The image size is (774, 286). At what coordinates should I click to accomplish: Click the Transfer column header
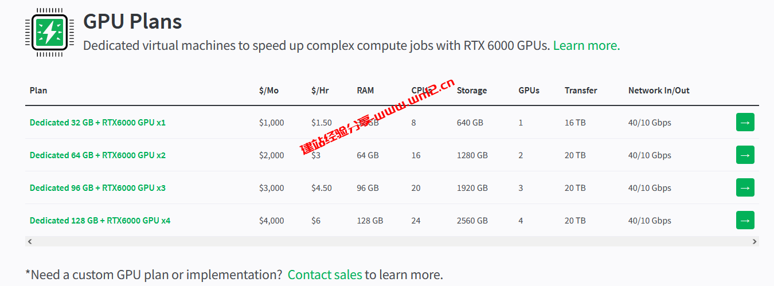point(580,91)
